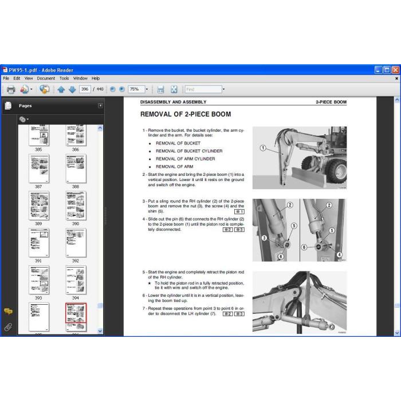The width and height of the screenshot is (401, 401).
Task: Open the create PDF dropdown arrow
Action: 31,89
